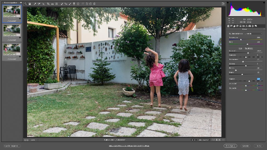This screenshot has width=267, height=150.
Task: Click the Guardar imágenes button
Action: point(12,146)
